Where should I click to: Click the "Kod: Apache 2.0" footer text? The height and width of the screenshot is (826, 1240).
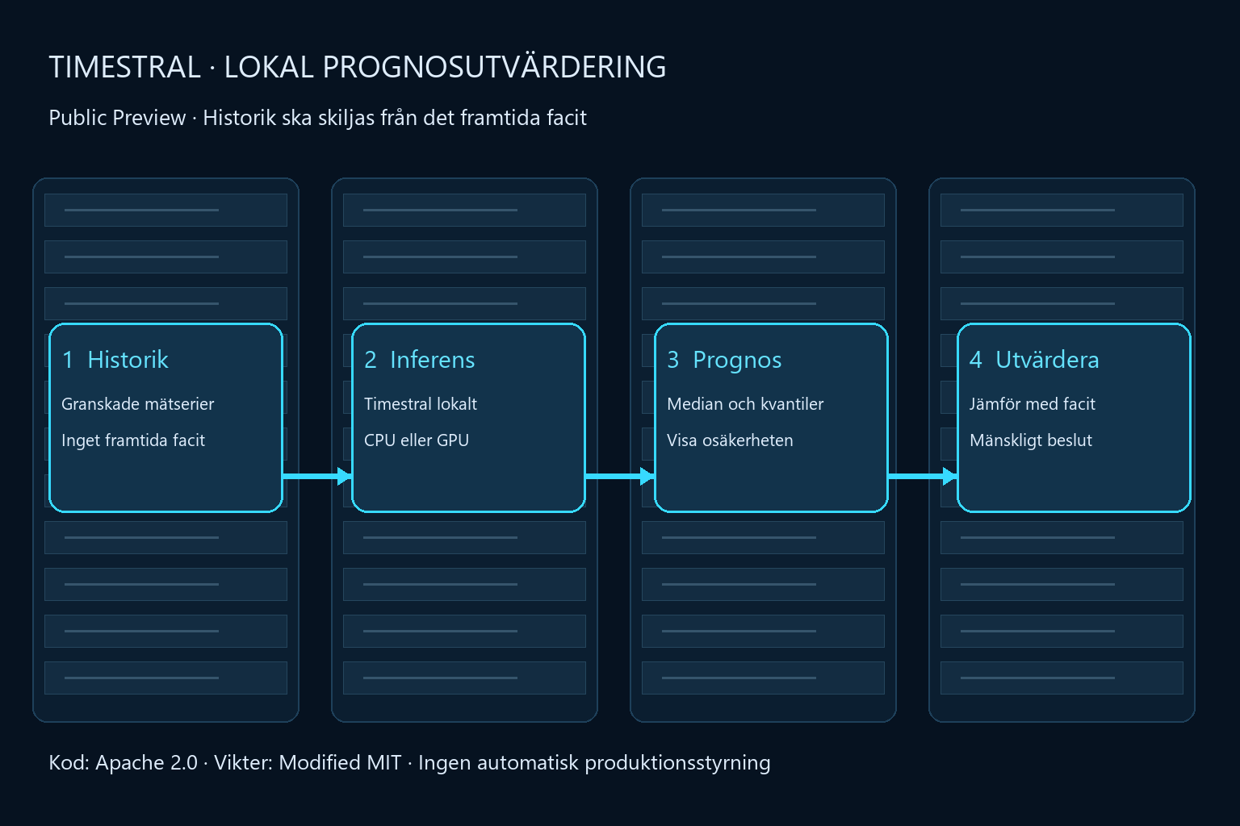[x=124, y=763]
